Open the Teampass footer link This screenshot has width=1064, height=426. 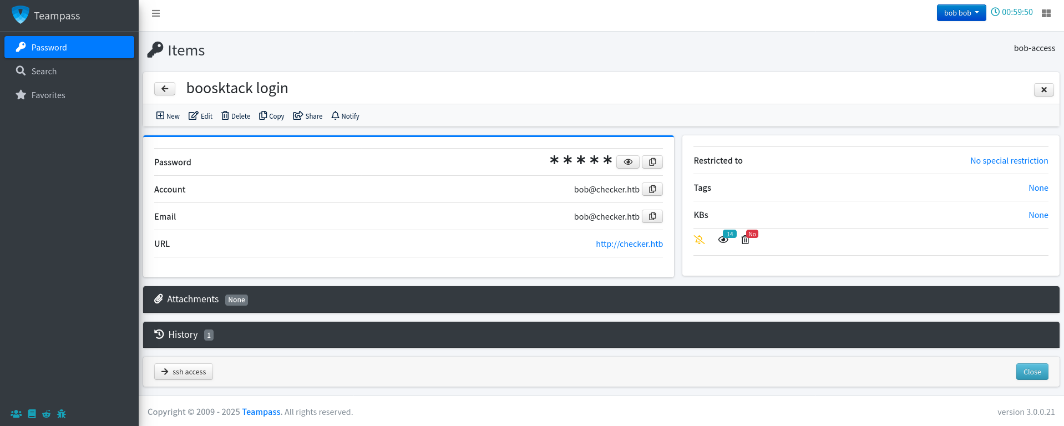(261, 412)
